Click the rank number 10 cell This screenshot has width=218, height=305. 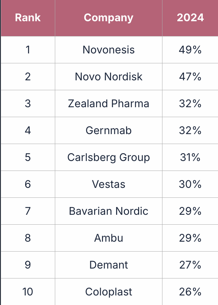pyautogui.click(x=28, y=292)
